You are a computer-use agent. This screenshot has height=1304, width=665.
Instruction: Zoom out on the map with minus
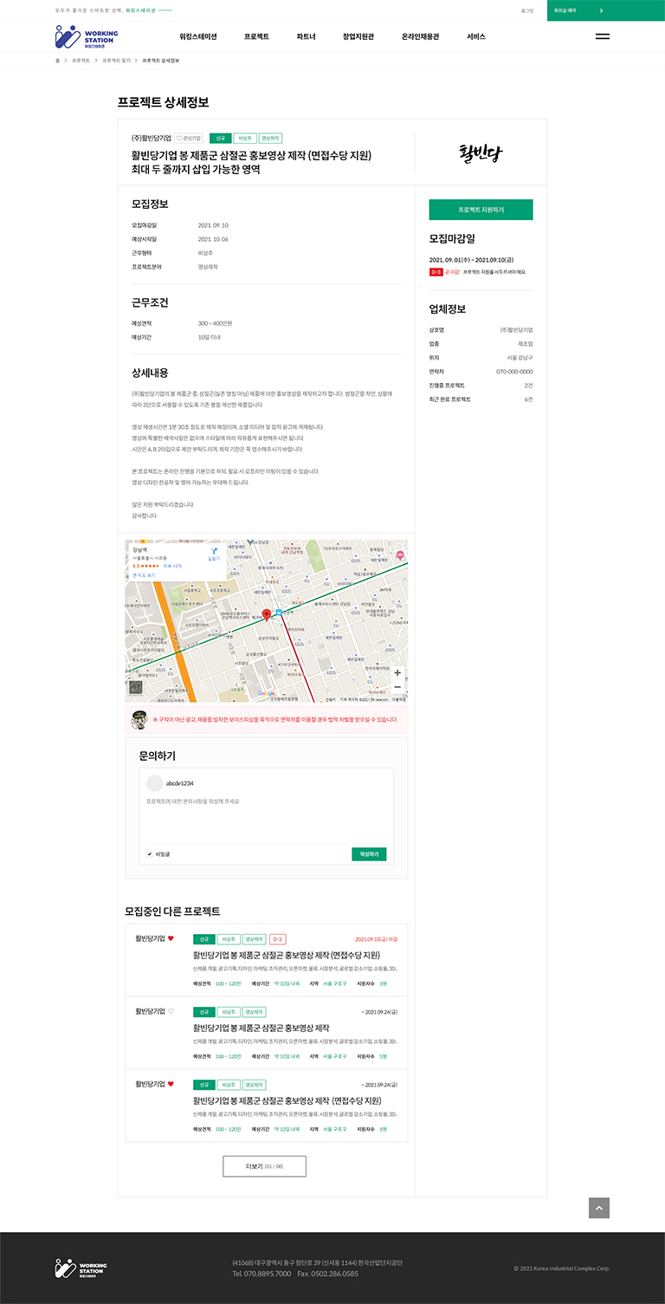(397, 687)
